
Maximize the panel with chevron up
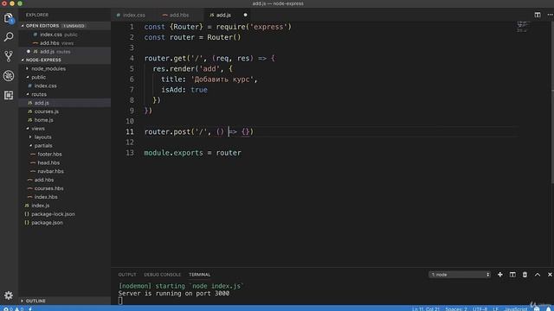538,275
